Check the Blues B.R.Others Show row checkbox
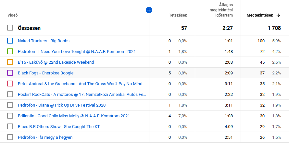The image size is (289, 143). [x=10, y=126]
